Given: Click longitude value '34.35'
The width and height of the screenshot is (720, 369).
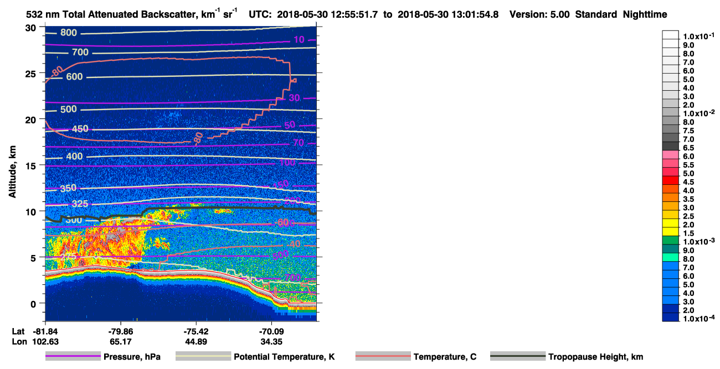Looking at the screenshot, I should click(x=271, y=341).
